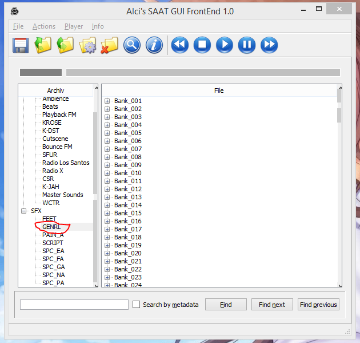Click the Save floppy disk icon
This screenshot has width=360, height=343.
[21, 45]
